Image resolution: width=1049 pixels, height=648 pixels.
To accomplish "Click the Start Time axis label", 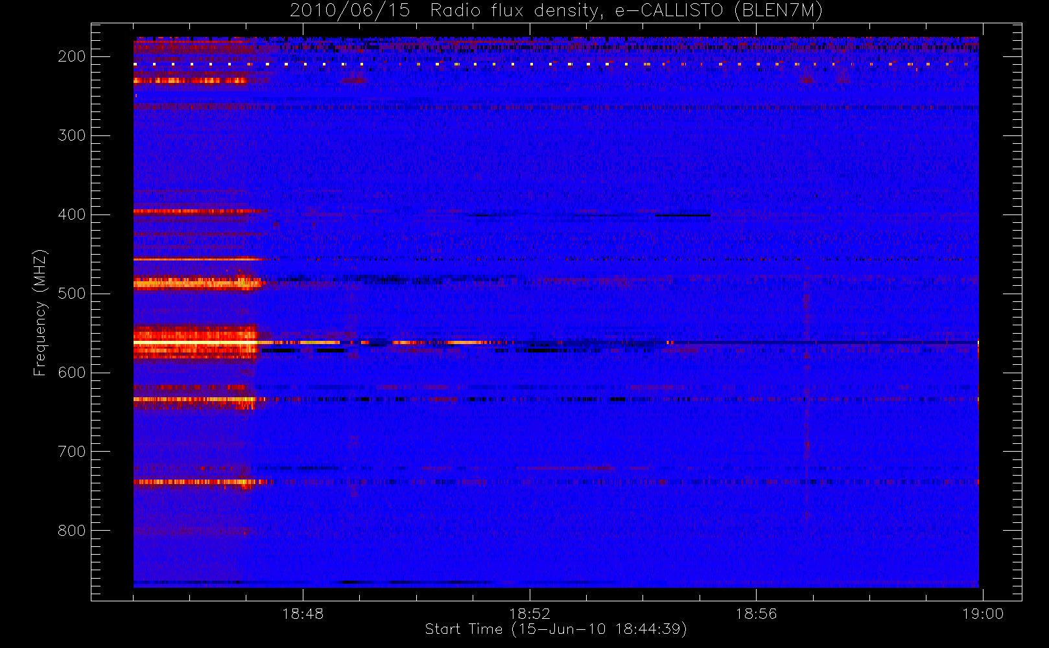I will 556,629.
